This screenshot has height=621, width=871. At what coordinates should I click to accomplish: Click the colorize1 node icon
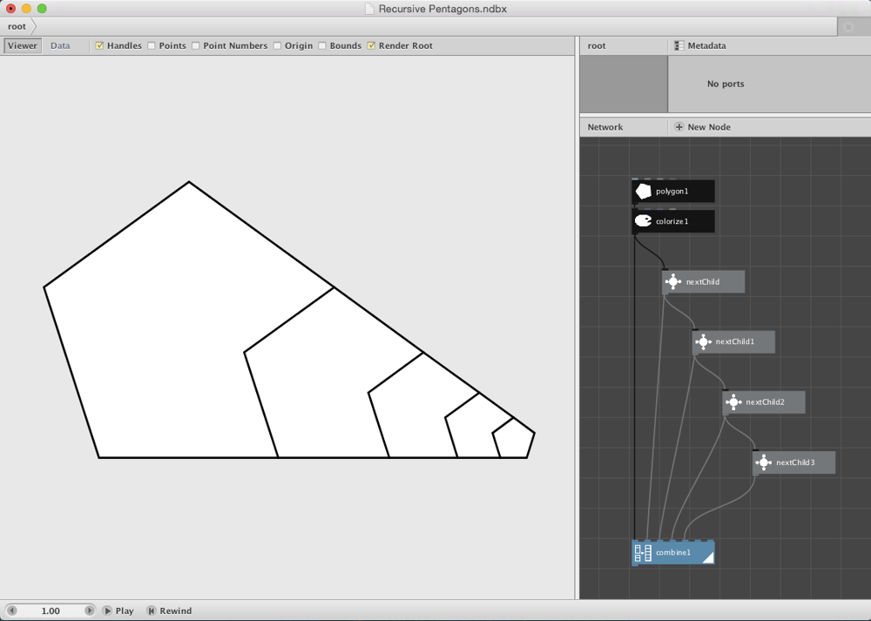pos(644,221)
